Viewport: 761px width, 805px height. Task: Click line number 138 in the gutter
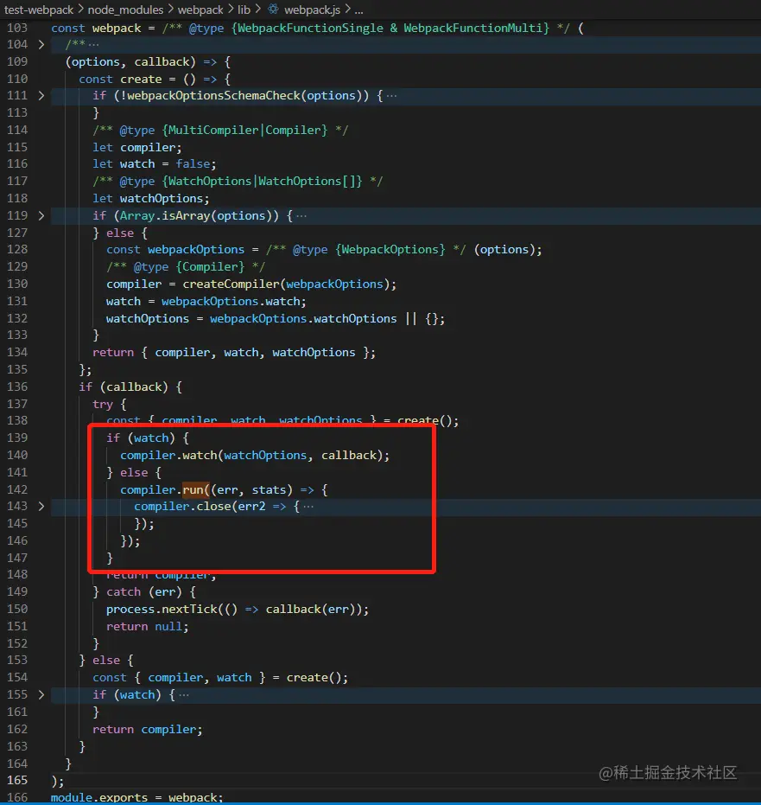tap(17, 421)
